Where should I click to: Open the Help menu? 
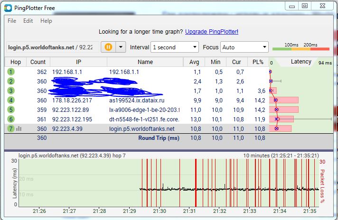(x=46, y=21)
